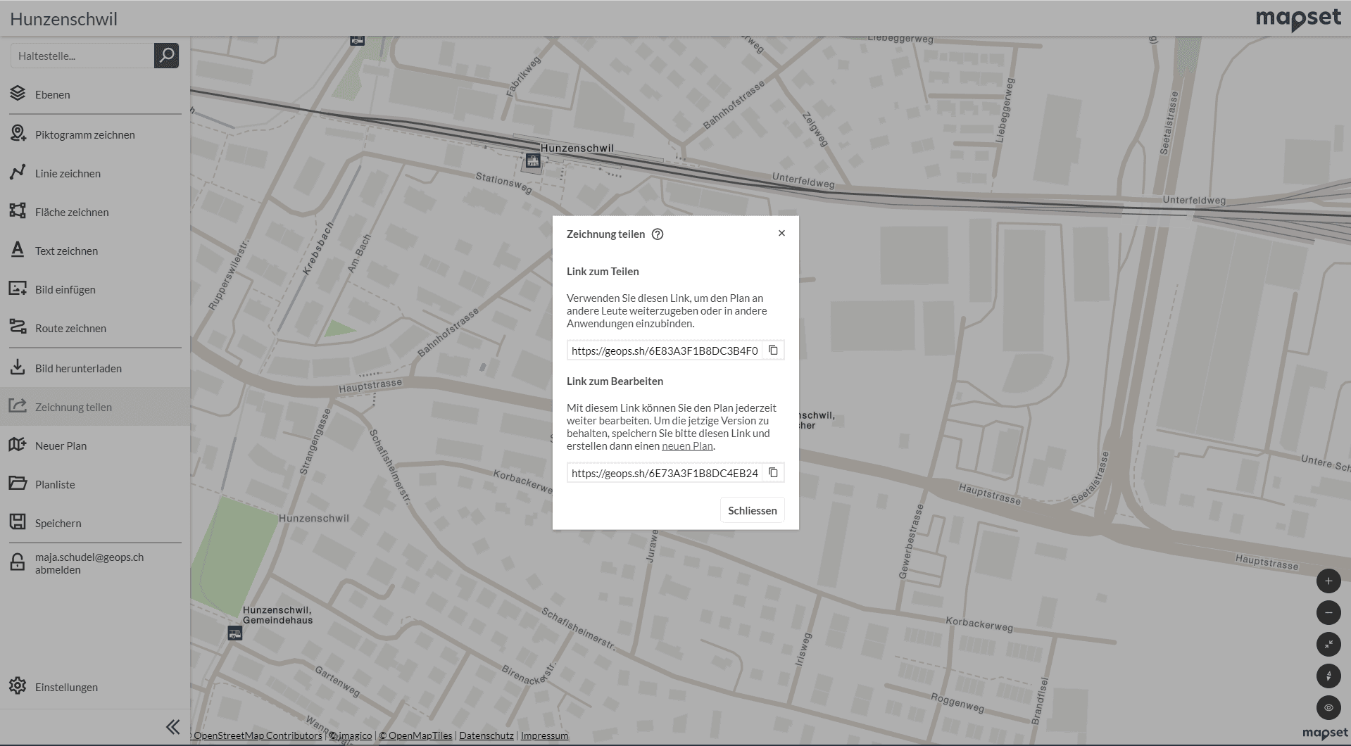This screenshot has height=746, width=1351.
Task: Follow the neuen Plan link
Action: [687, 446]
